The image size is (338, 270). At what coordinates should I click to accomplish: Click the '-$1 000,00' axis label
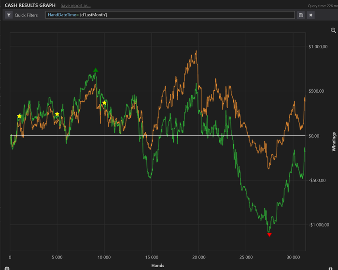click(319, 225)
